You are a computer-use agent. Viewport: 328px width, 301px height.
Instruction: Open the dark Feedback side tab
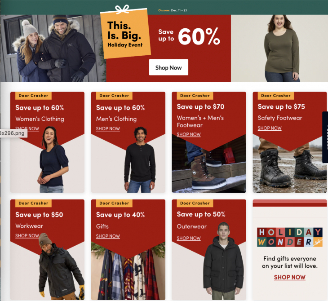pos(325,137)
